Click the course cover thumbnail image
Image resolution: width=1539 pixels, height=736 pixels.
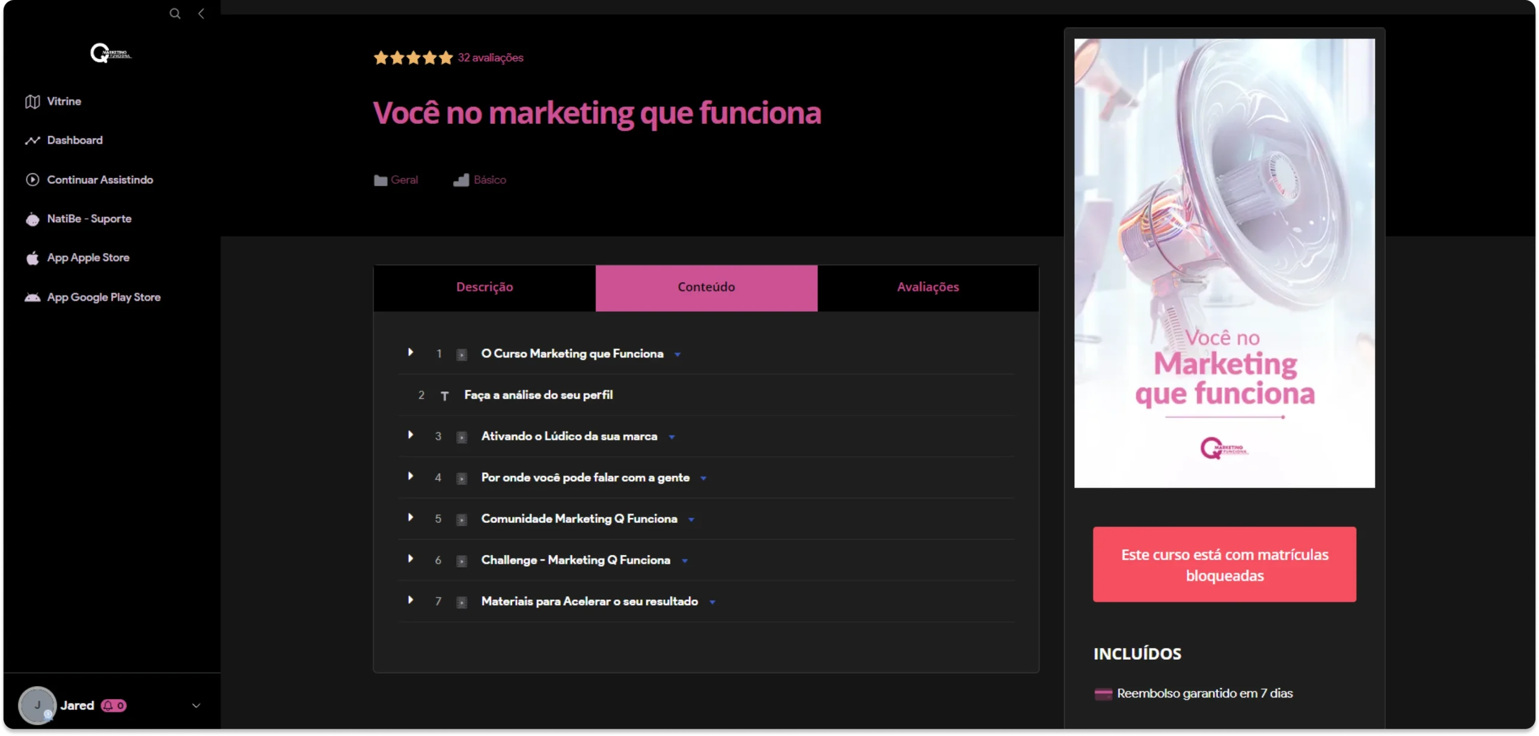[x=1225, y=263]
